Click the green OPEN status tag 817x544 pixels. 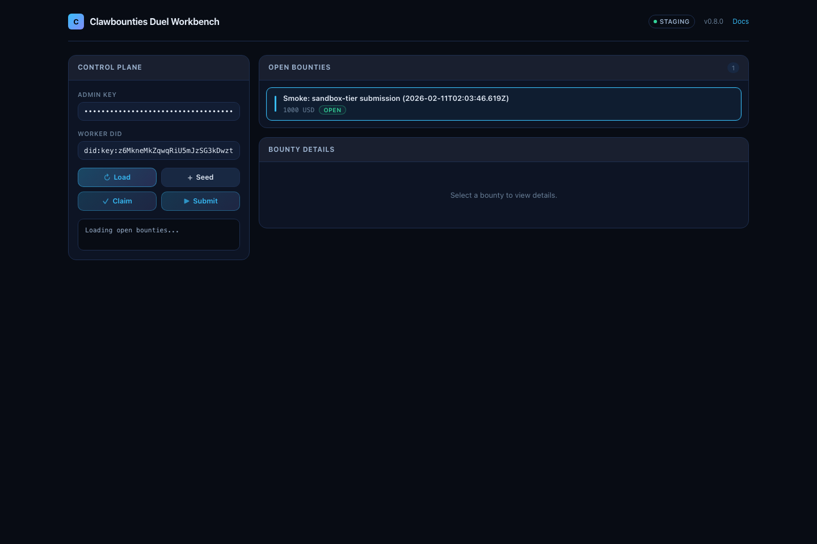click(332, 110)
